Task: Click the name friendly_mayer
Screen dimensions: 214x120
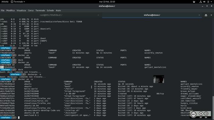Action: click(189, 89)
